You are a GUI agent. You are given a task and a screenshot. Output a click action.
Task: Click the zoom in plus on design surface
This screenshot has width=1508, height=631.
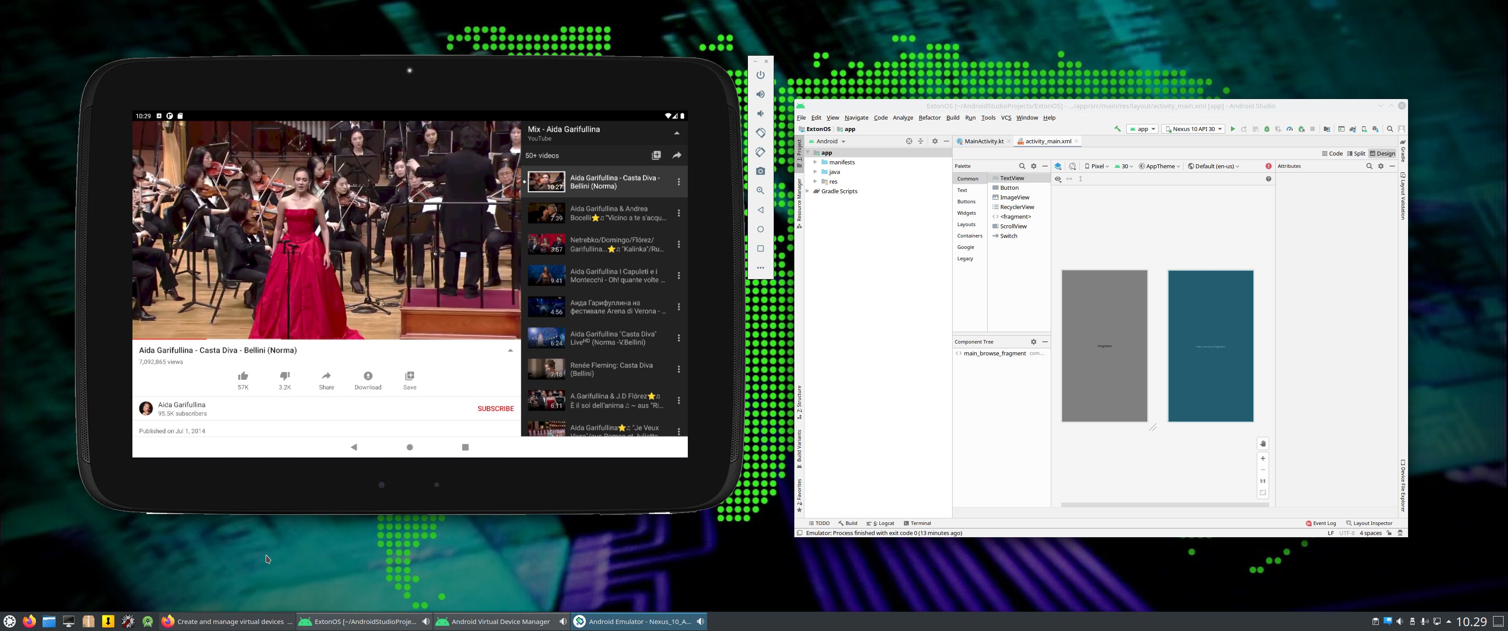(1263, 458)
